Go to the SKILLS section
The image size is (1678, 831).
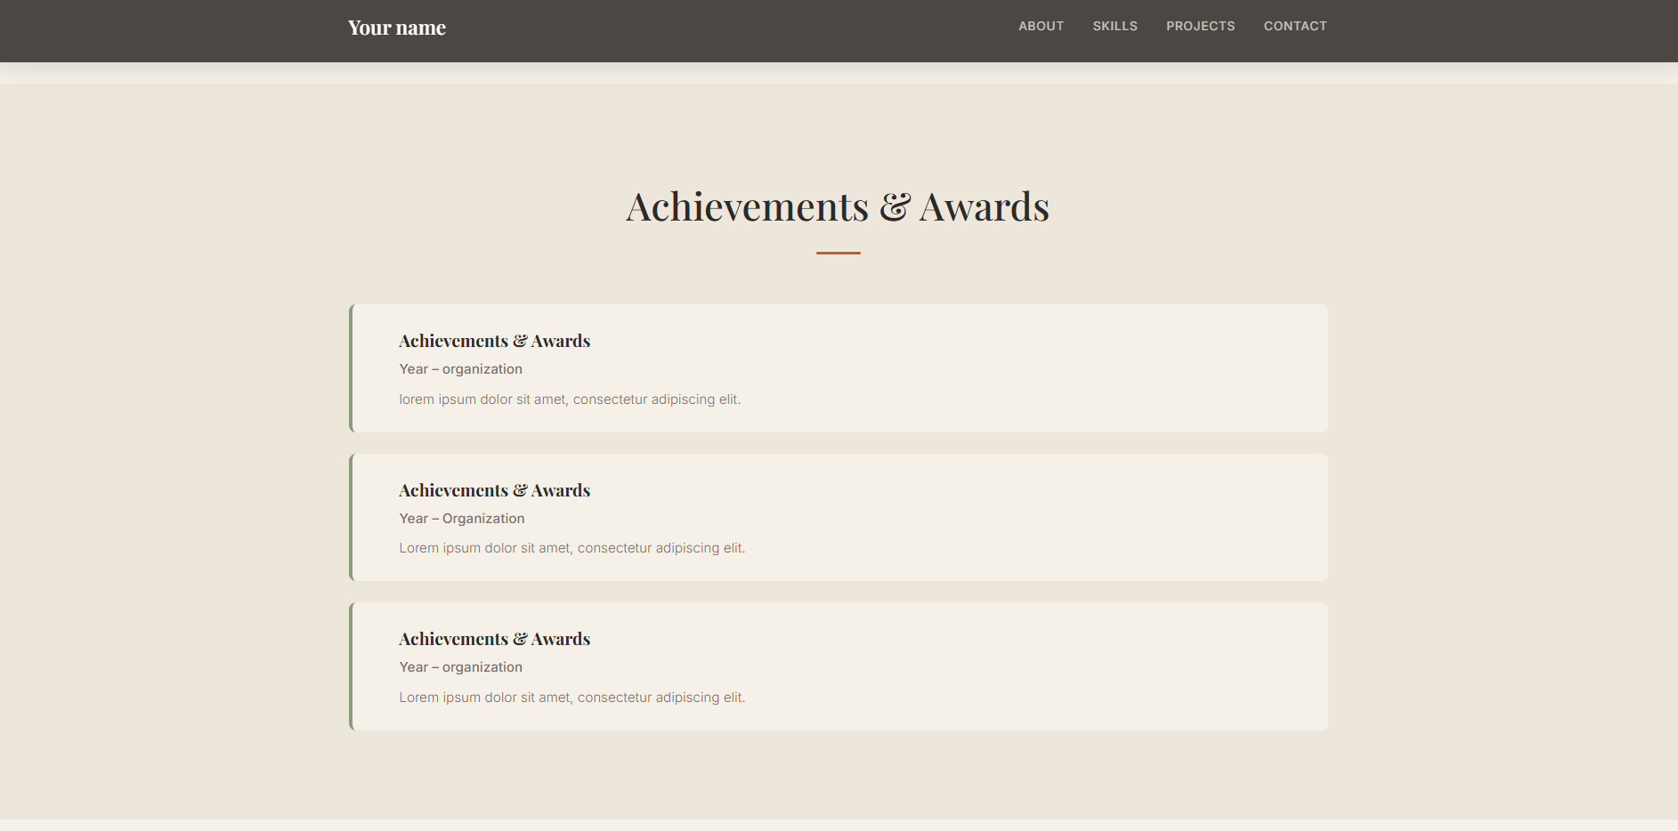pos(1115,27)
